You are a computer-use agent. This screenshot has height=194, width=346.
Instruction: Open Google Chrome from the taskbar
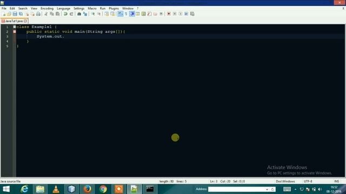pos(103,189)
